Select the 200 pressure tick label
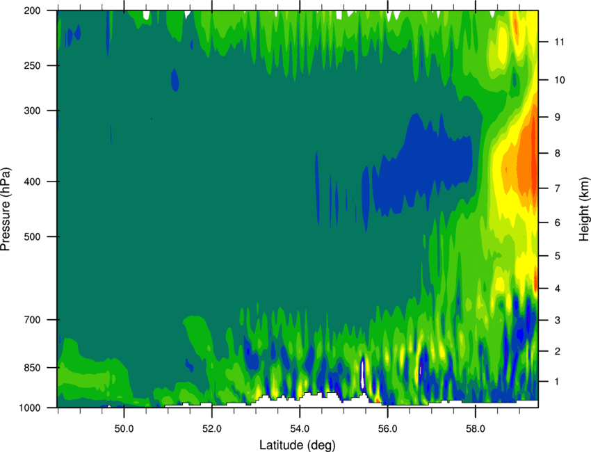 point(32,10)
